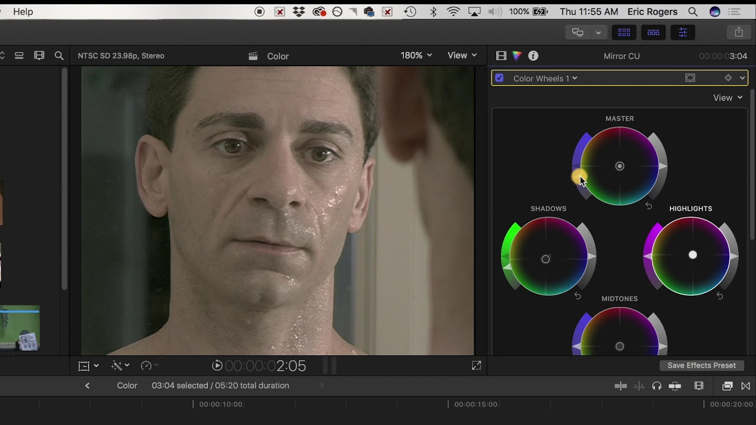Click the Mirror CU clip name
The image size is (756, 425).
pyautogui.click(x=621, y=56)
